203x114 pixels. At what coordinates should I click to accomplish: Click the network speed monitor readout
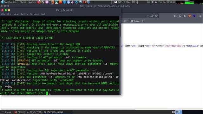(x=129, y=2)
